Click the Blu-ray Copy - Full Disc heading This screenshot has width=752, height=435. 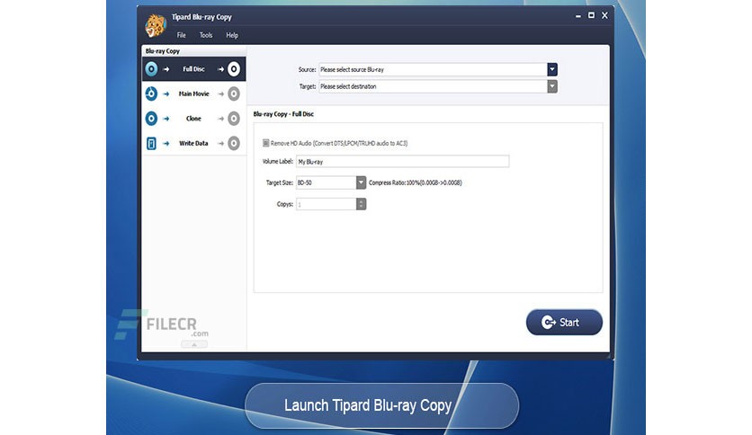283,114
